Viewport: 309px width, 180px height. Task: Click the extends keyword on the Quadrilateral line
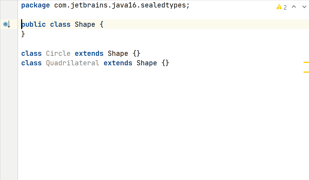tap(118, 63)
